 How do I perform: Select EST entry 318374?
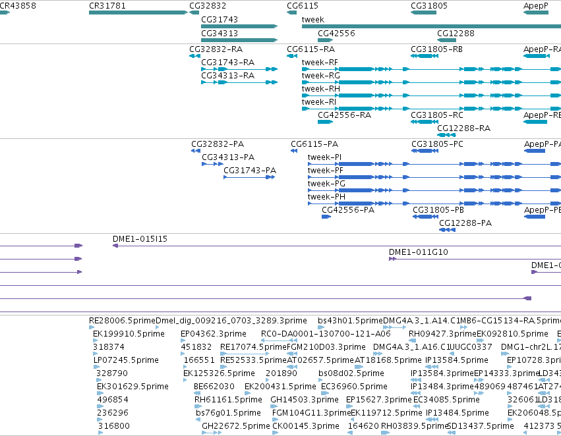click(x=108, y=347)
